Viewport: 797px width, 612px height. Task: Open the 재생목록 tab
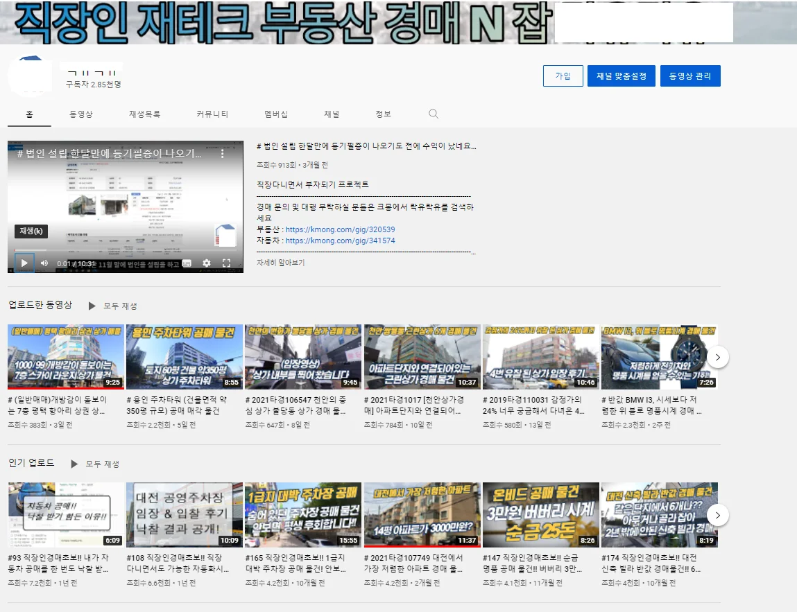point(144,113)
